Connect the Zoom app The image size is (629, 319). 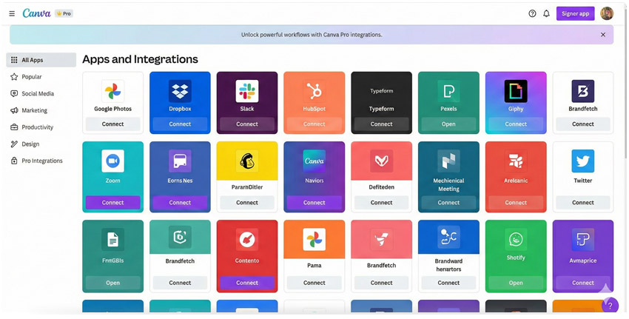(x=112, y=203)
